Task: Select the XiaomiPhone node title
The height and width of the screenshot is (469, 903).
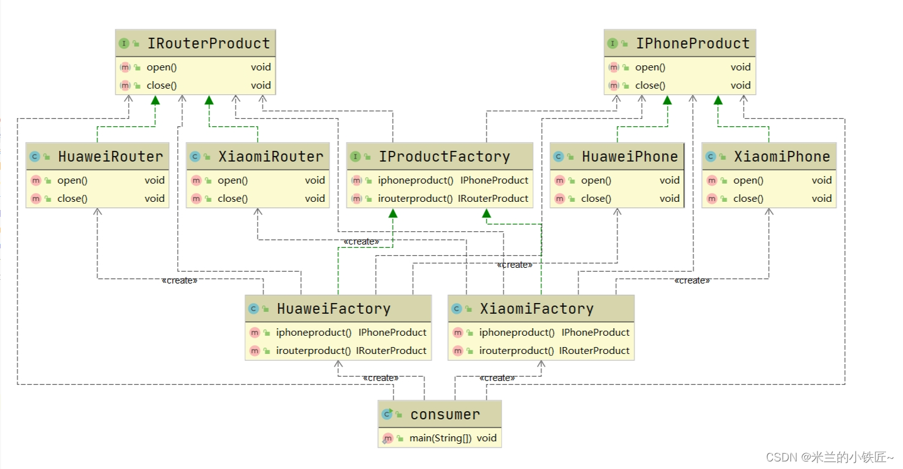Action: (782, 157)
